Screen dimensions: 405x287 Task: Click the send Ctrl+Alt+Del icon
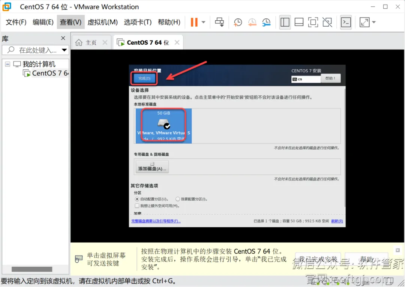[219, 22]
